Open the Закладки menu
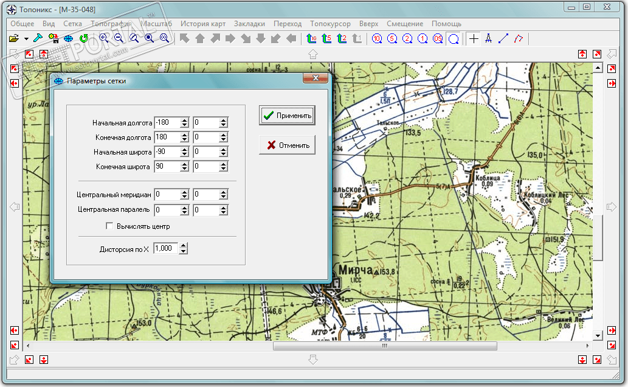Screen dimensions: 628x387 249,24
